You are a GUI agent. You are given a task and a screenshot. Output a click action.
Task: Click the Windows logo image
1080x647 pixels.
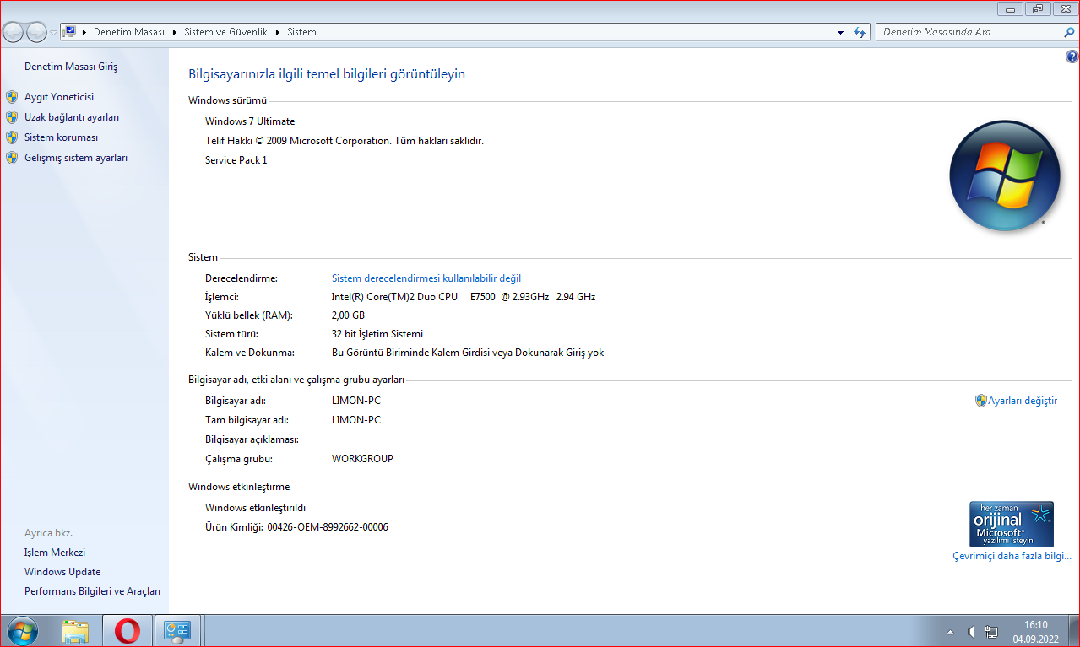pos(1005,175)
